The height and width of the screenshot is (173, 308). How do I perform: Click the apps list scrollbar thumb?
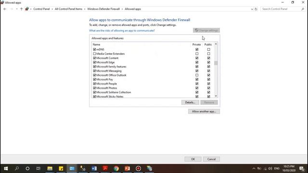pos(216,63)
